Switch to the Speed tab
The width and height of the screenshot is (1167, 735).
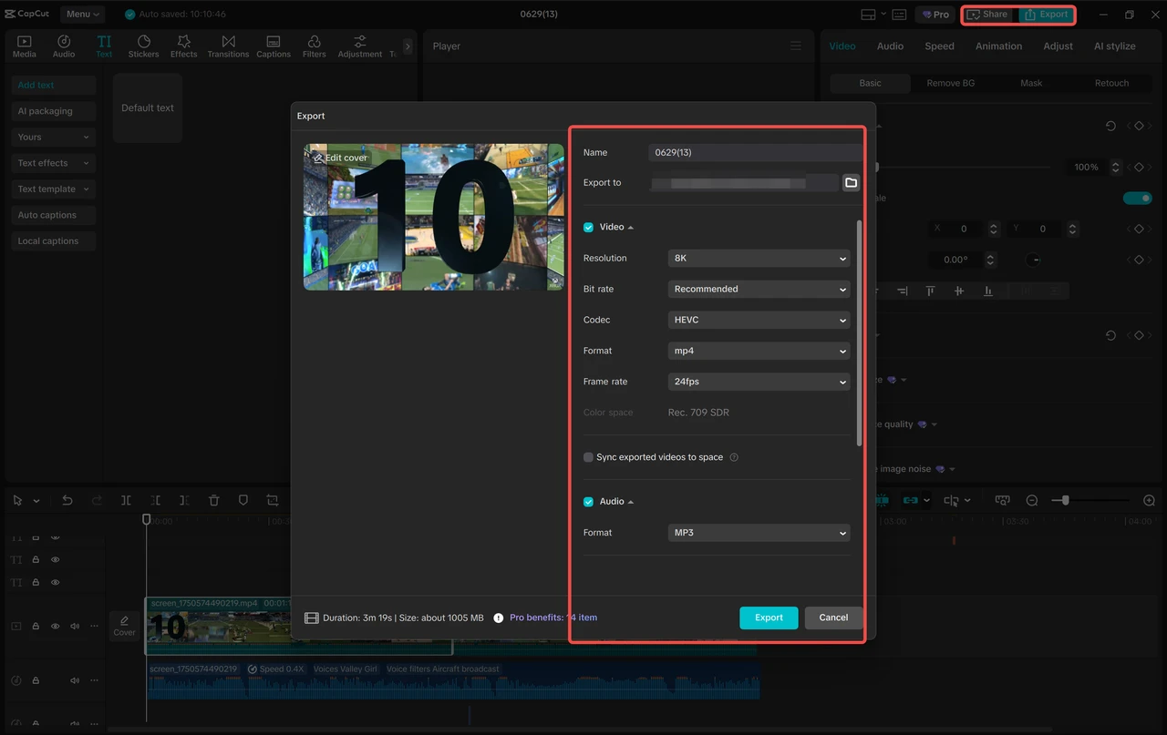point(939,46)
